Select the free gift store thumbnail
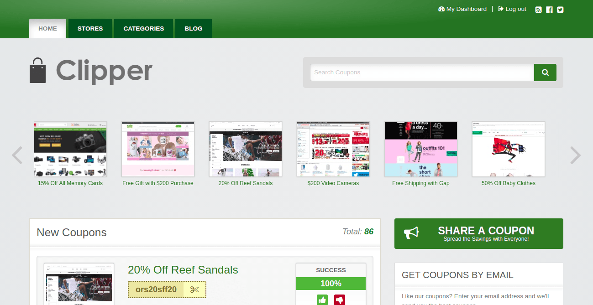Viewport: 593px width, 305px height. (x=158, y=149)
